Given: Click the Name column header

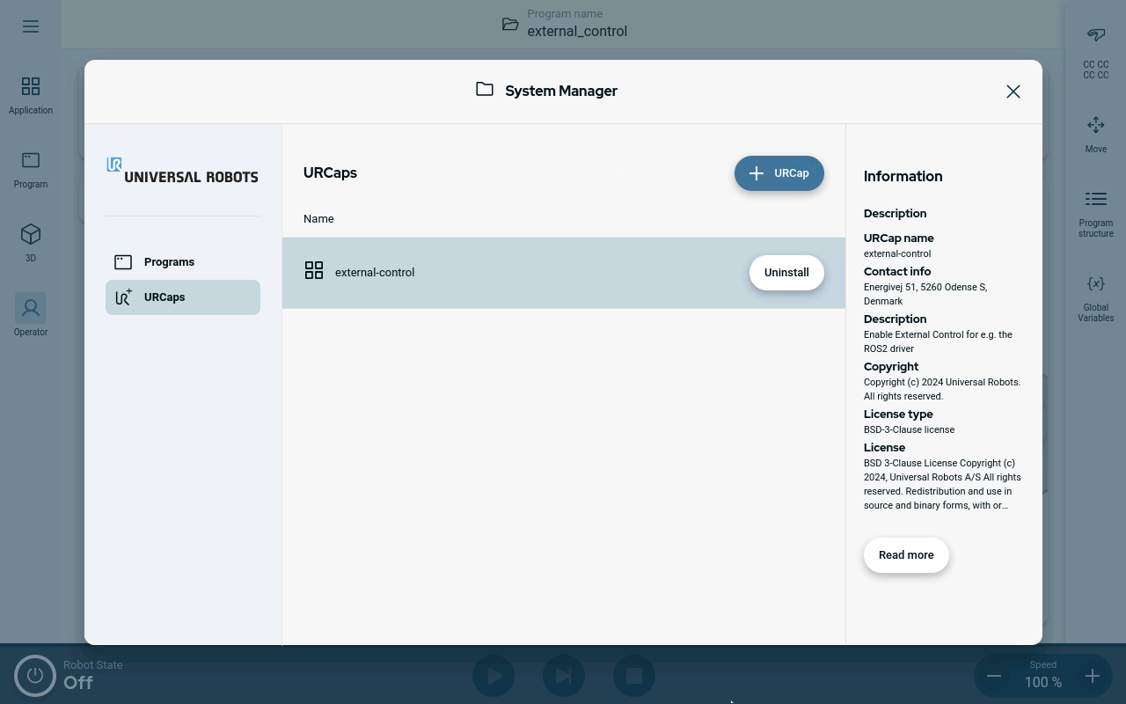Looking at the screenshot, I should coord(318,218).
